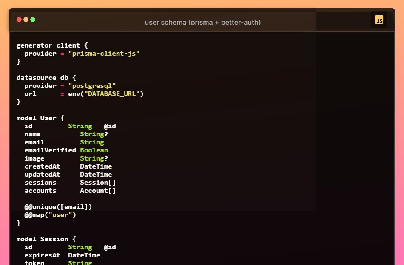Image resolution: width=404 pixels, height=265 pixels.
Task: Click the "token" field name
Action: tap(34, 263)
